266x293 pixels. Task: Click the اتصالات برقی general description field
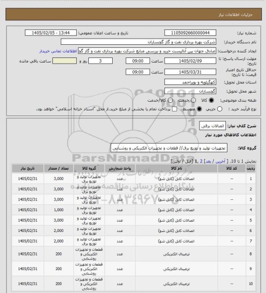pos(213,126)
